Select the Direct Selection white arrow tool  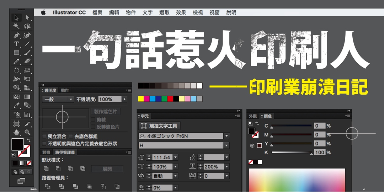point(27,17)
